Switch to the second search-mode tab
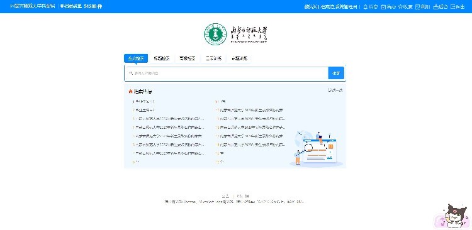Screen dimensions: 472x230 pyautogui.click(x=162, y=58)
